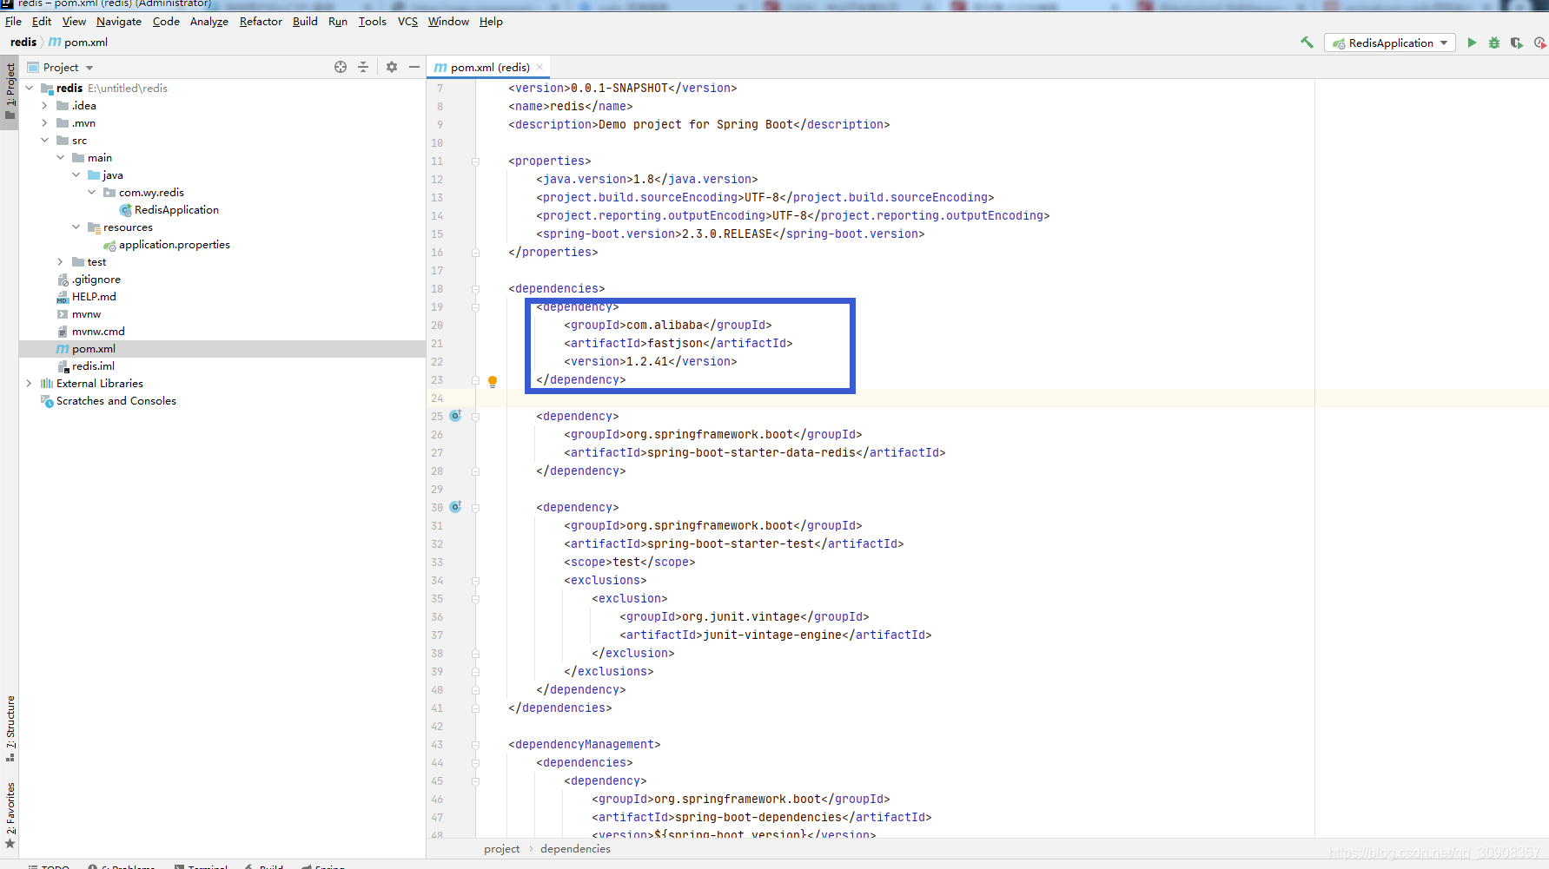The width and height of the screenshot is (1549, 869).
Task: Open the Navigate menu
Action: pos(119,22)
